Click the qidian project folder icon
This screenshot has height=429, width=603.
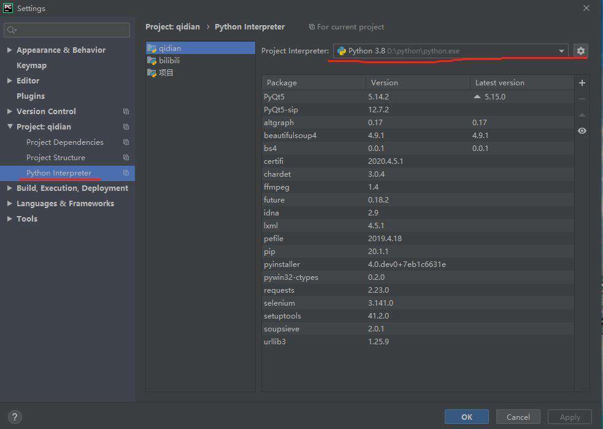click(x=152, y=48)
